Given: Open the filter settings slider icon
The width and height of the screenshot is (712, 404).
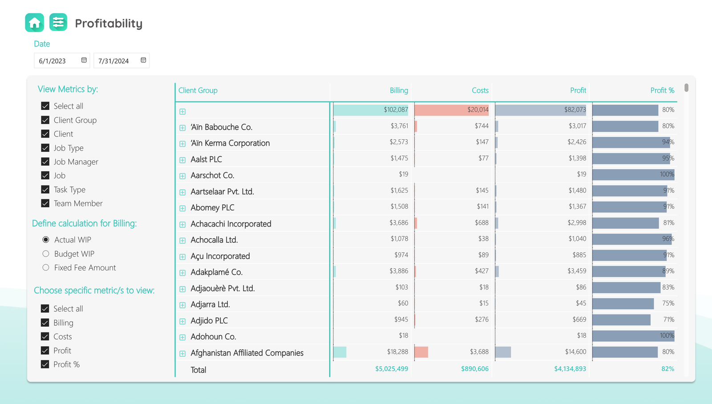Looking at the screenshot, I should click(58, 23).
